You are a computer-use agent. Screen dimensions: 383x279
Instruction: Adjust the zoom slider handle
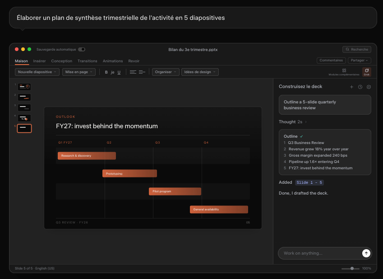coord(352,269)
